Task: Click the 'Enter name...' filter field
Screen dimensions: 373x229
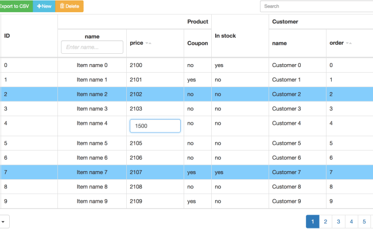Action: 92,47
